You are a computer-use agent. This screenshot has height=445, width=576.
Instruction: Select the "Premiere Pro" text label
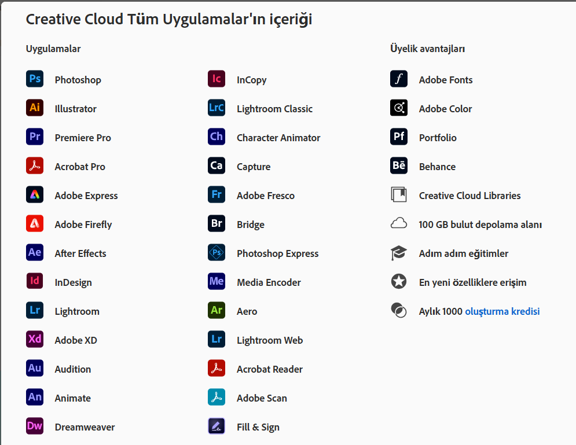click(83, 138)
